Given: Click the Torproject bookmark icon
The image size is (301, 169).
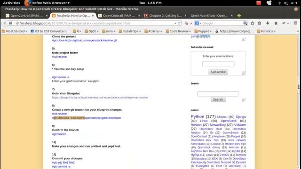Looking at the screenshot, I should point(217,31).
